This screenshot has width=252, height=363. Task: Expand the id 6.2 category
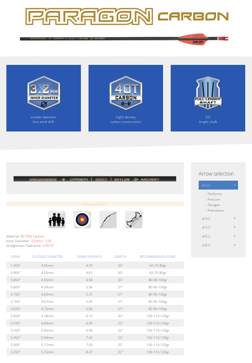(218, 236)
